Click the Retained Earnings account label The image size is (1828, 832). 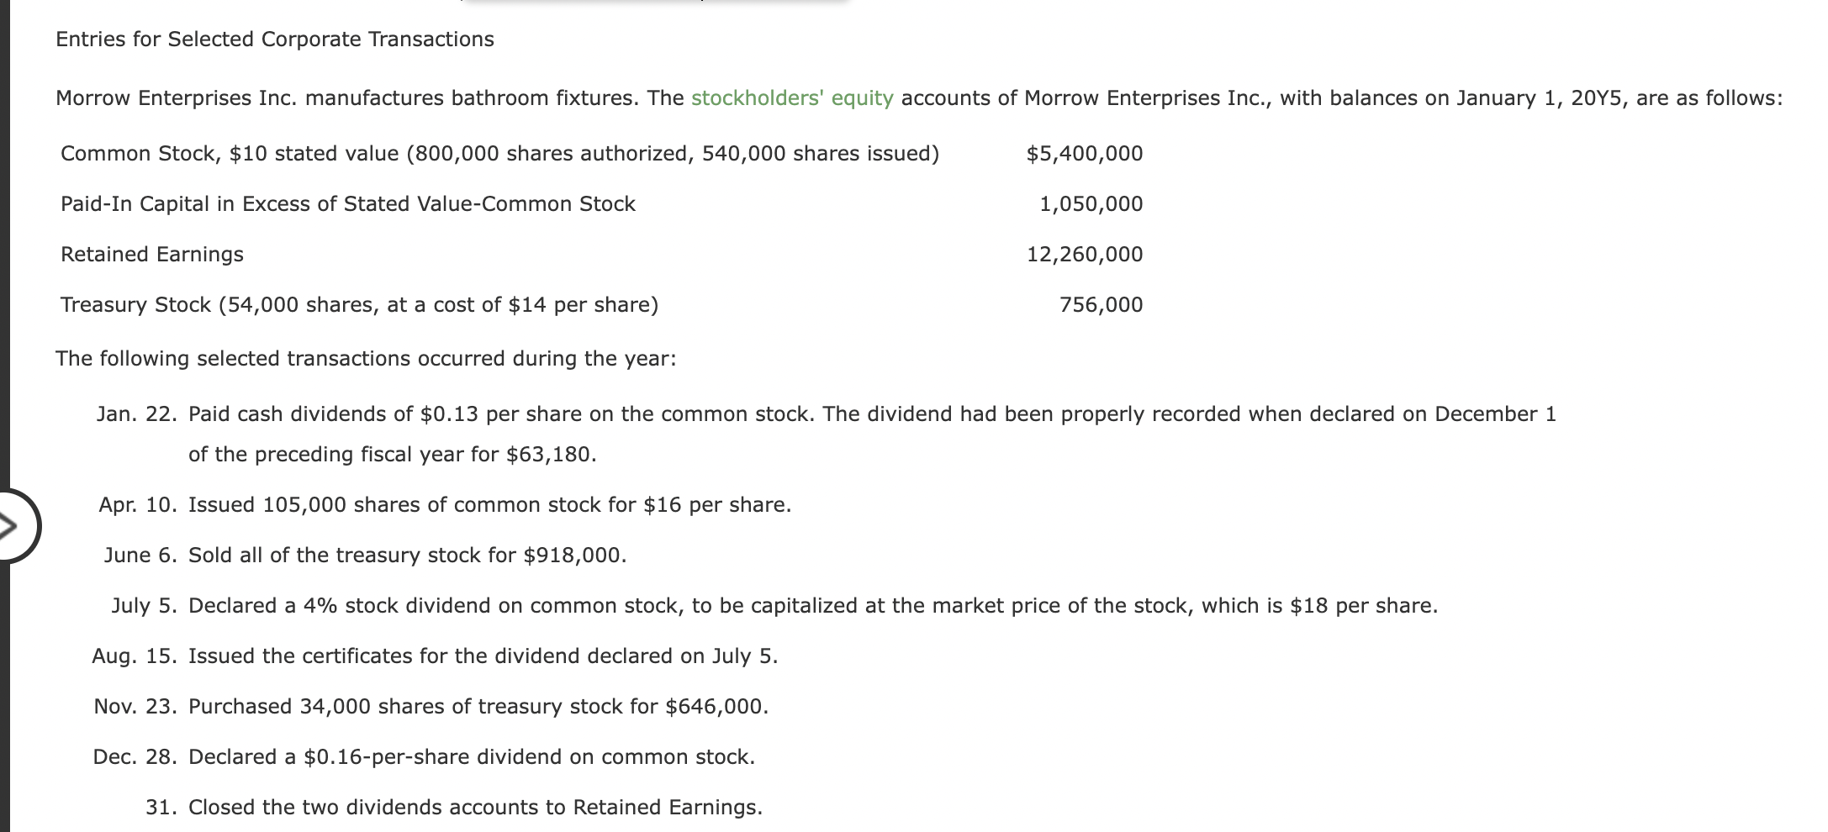[152, 255]
